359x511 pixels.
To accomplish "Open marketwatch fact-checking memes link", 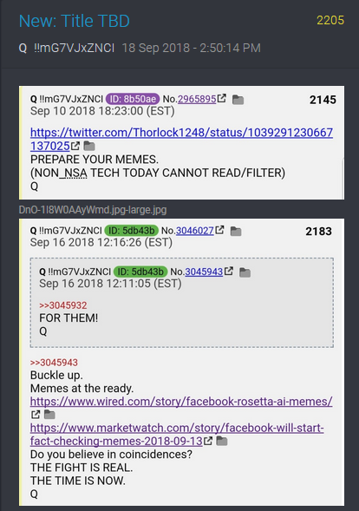I will click(177, 435).
